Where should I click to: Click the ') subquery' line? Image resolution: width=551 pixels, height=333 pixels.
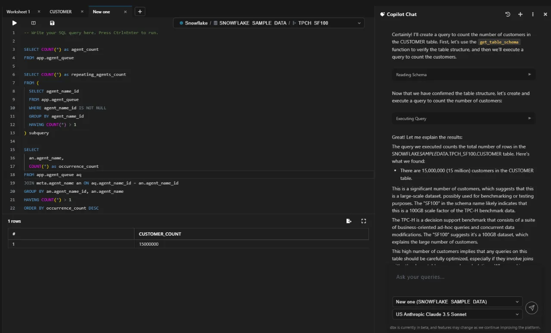[x=37, y=133]
